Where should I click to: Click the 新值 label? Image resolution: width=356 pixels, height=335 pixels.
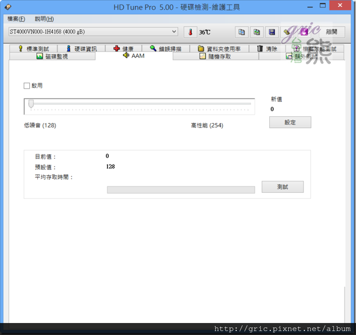276,99
